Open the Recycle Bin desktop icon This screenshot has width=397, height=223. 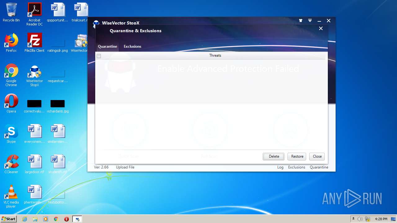tap(11, 12)
